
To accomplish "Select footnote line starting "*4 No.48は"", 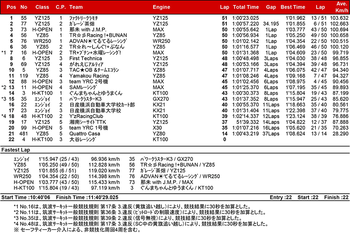I will point(141,224).
